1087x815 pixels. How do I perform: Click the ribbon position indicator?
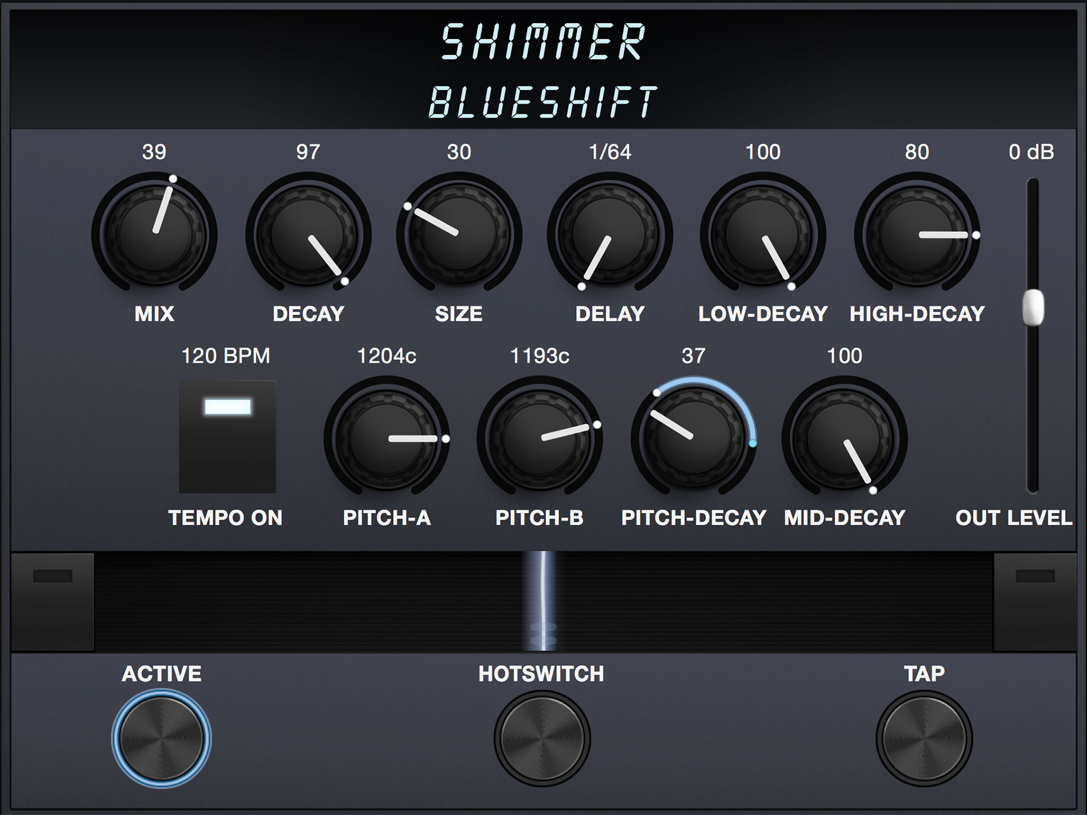[x=543, y=601]
